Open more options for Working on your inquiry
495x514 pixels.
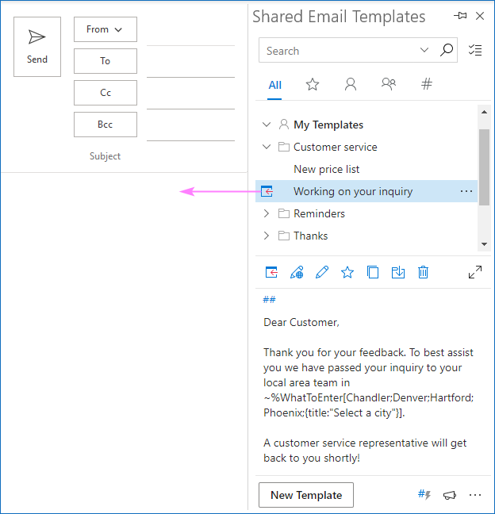(466, 191)
